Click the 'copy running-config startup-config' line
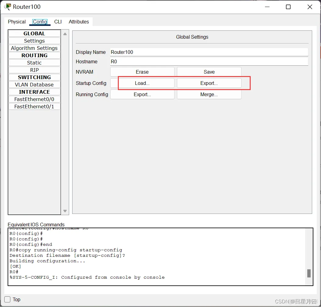This screenshot has width=321, height=307. [66, 250]
